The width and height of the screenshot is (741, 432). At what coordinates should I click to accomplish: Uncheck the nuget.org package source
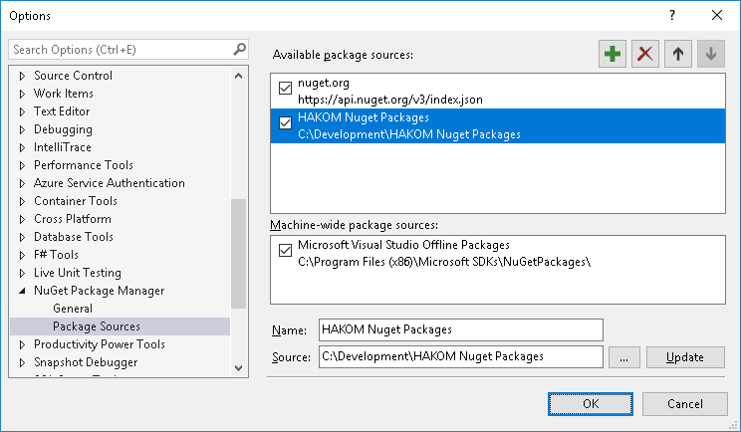coord(287,87)
